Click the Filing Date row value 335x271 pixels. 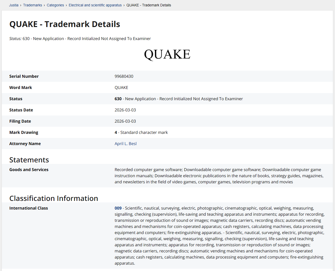(x=125, y=121)
